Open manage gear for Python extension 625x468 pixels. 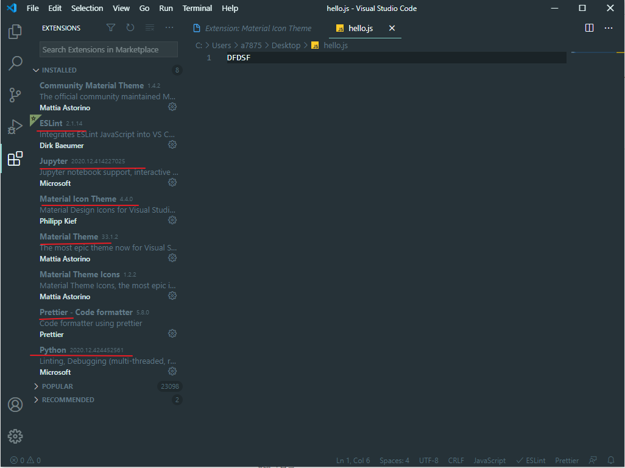click(x=172, y=371)
